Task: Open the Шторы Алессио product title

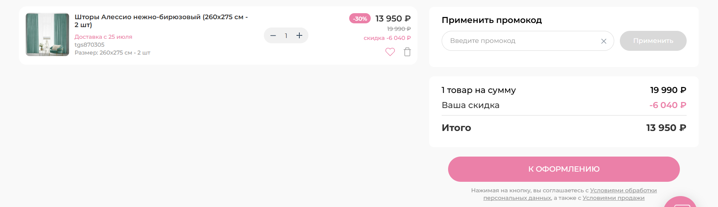Action: (161, 21)
